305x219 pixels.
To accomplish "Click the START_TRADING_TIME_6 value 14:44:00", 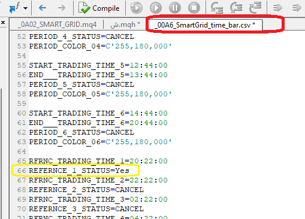I will click(149, 113).
